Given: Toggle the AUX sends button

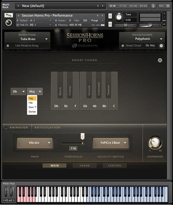Looking at the screenshot, I should tap(161, 6).
